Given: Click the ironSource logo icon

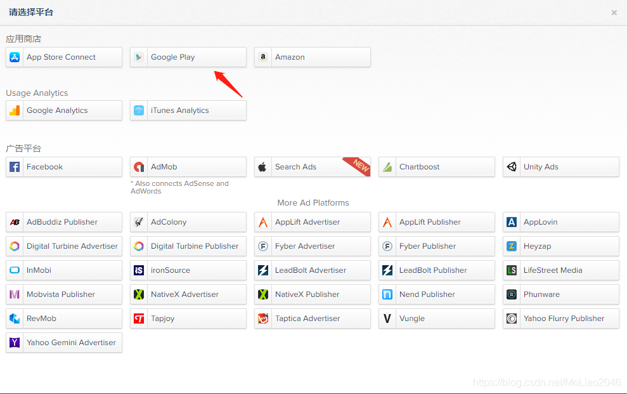Looking at the screenshot, I should pos(139,270).
